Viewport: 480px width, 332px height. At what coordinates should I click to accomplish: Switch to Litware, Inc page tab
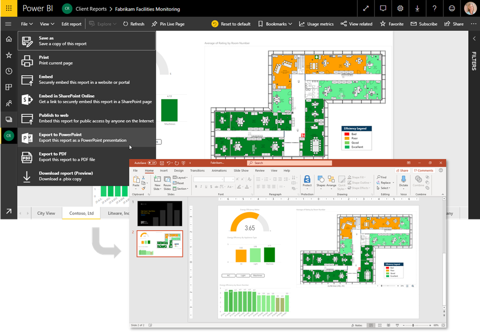tap(118, 213)
